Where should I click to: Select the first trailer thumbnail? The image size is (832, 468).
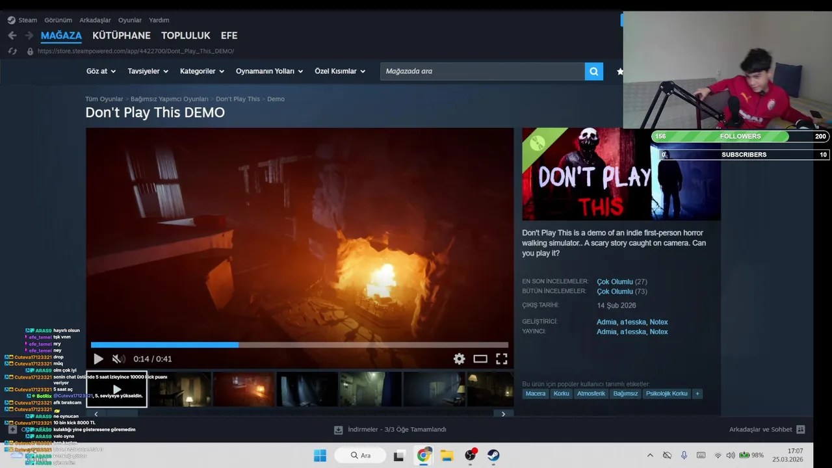(x=117, y=389)
